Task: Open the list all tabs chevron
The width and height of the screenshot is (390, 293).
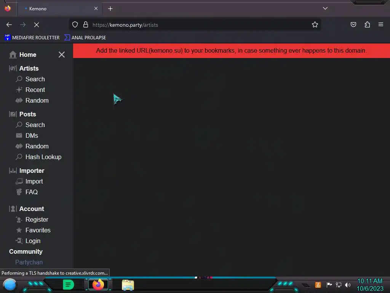Action: click(x=325, y=8)
